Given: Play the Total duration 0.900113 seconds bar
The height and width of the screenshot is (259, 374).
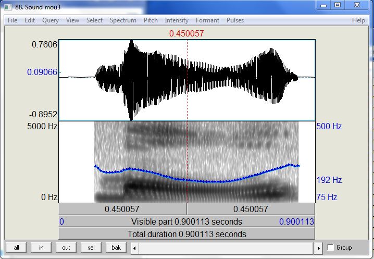Looking at the screenshot, I should (187, 234).
